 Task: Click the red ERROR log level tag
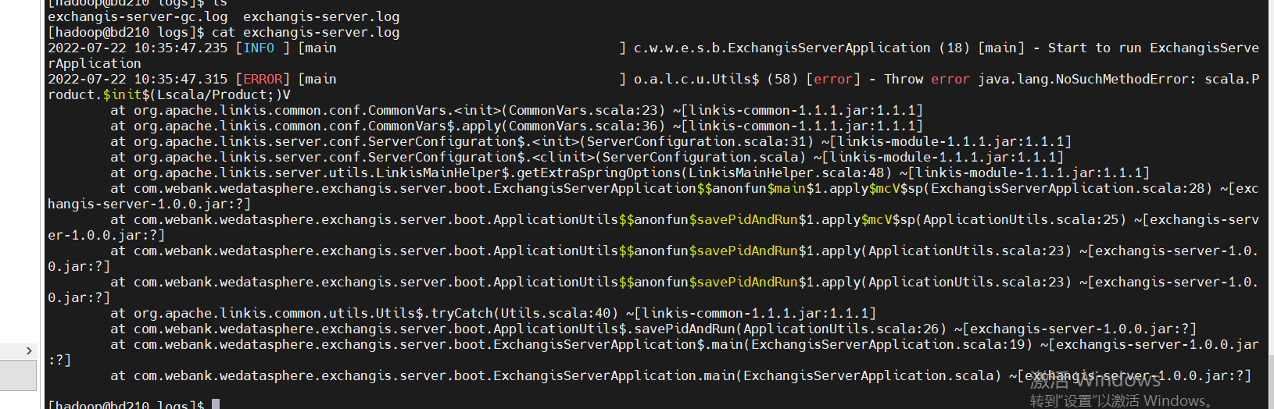pyautogui.click(x=263, y=79)
